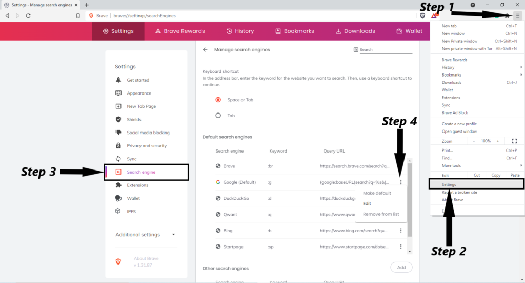Image resolution: width=525 pixels, height=283 pixels.
Task: Open the hamburger main menu button
Action: (x=518, y=16)
